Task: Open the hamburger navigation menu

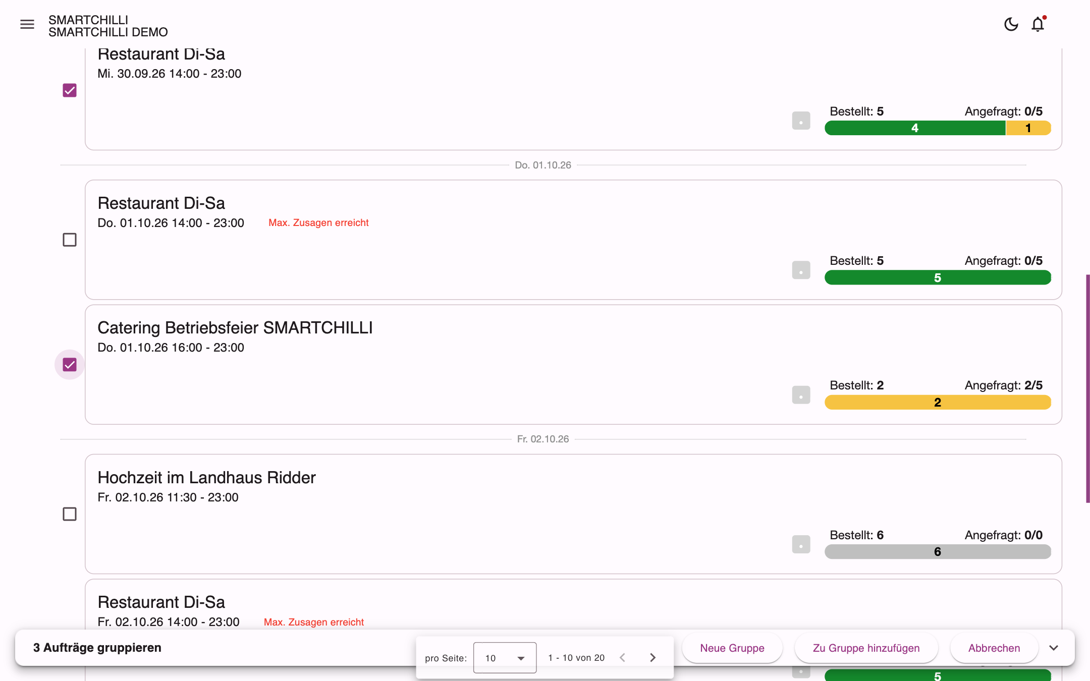Action: [x=27, y=24]
